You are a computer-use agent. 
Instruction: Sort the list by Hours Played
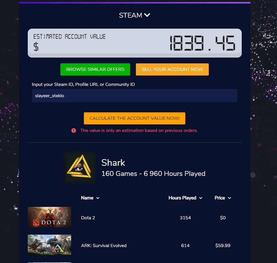(x=182, y=198)
